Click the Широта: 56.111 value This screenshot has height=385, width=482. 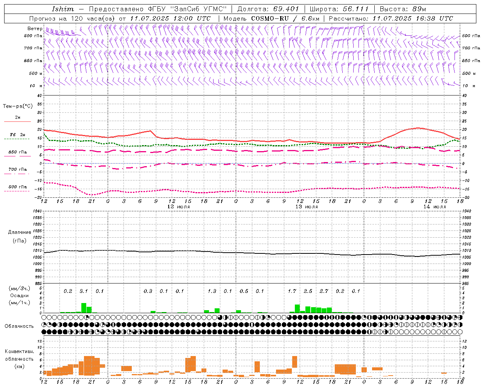339,9
